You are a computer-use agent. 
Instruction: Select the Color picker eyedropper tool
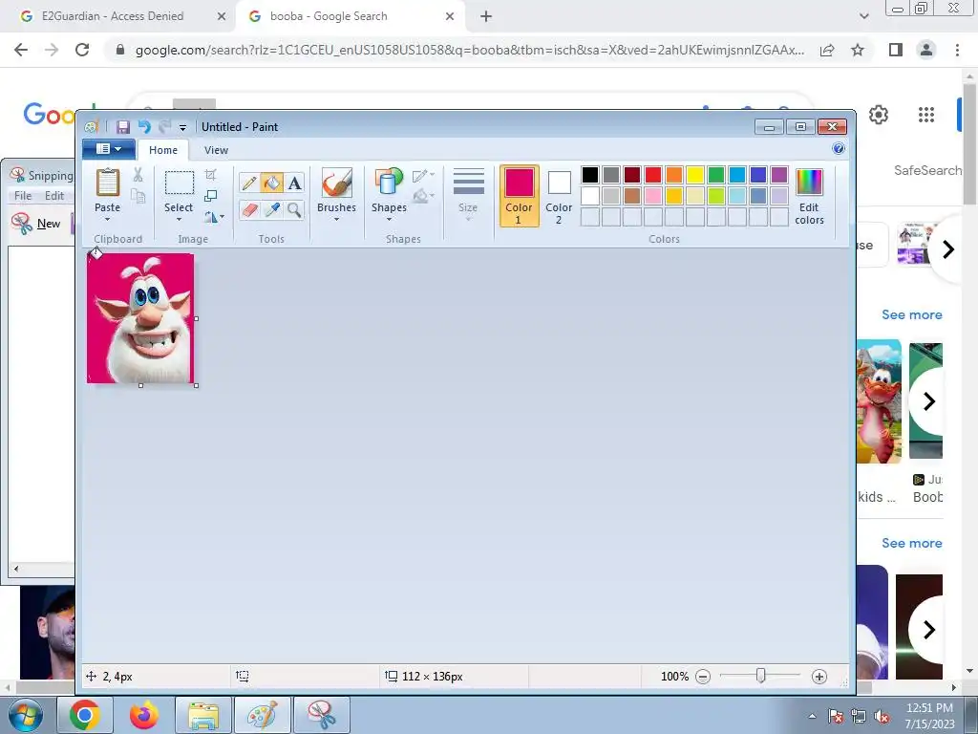click(272, 209)
